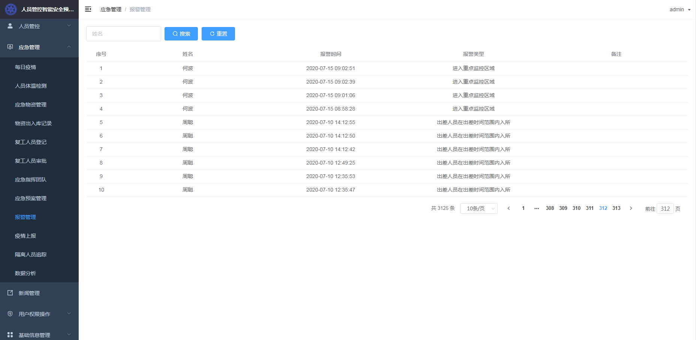
Task: Click the 应急管理 menu icon
Action: coord(10,47)
